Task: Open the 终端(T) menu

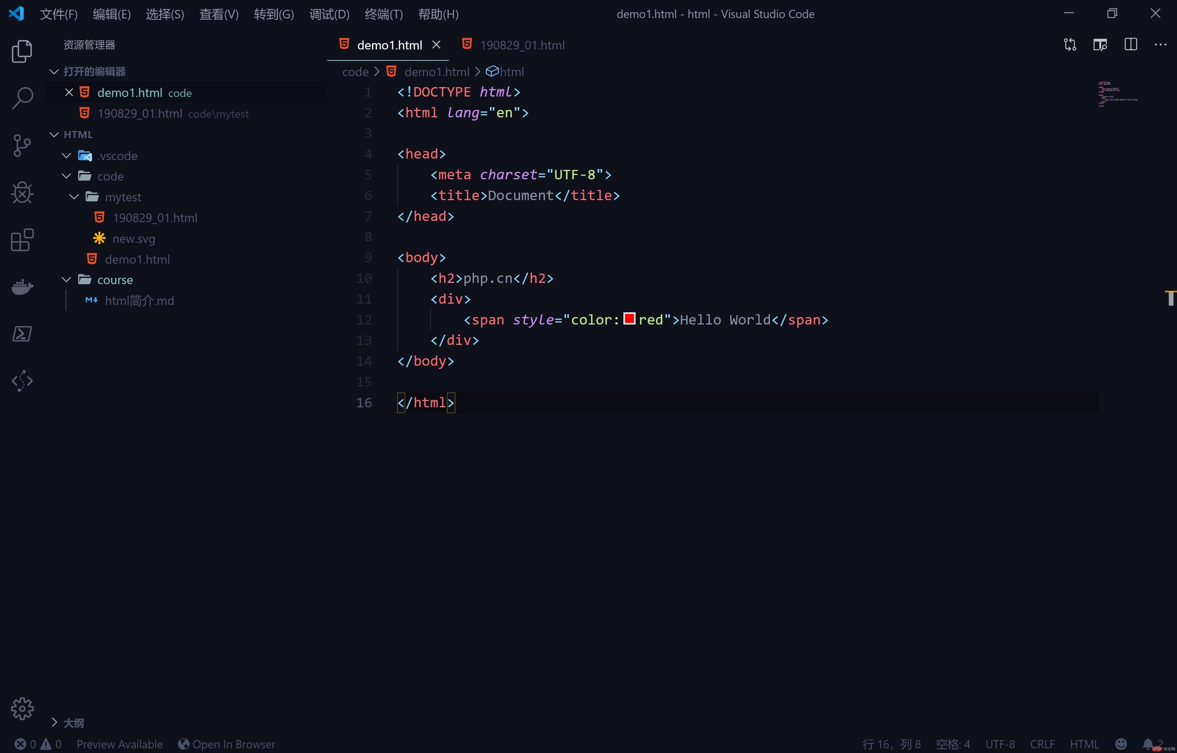Action: click(x=384, y=14)
